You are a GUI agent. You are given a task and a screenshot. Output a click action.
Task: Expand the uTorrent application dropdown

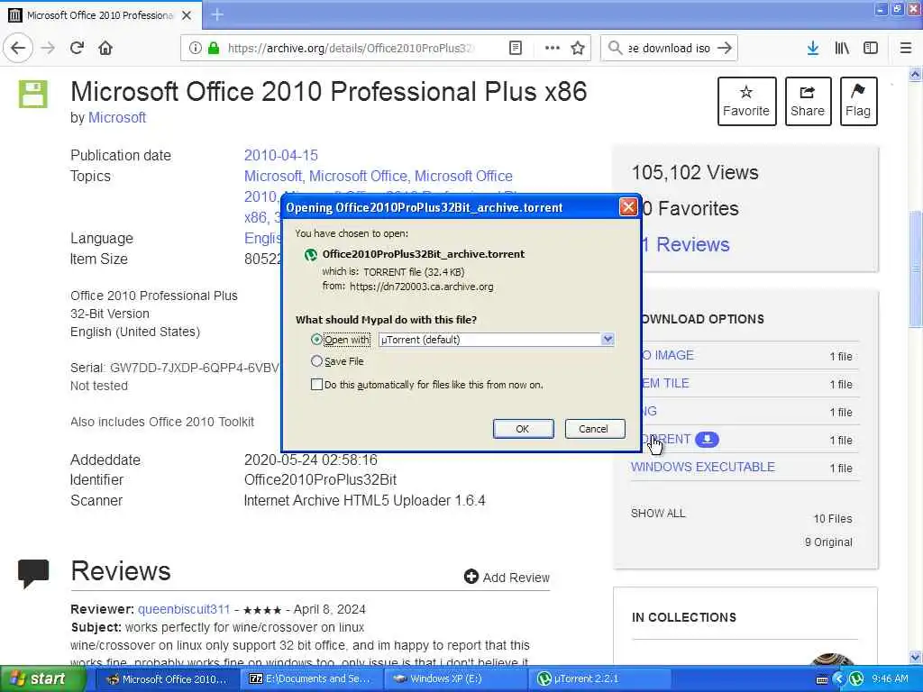click(608, 340)
